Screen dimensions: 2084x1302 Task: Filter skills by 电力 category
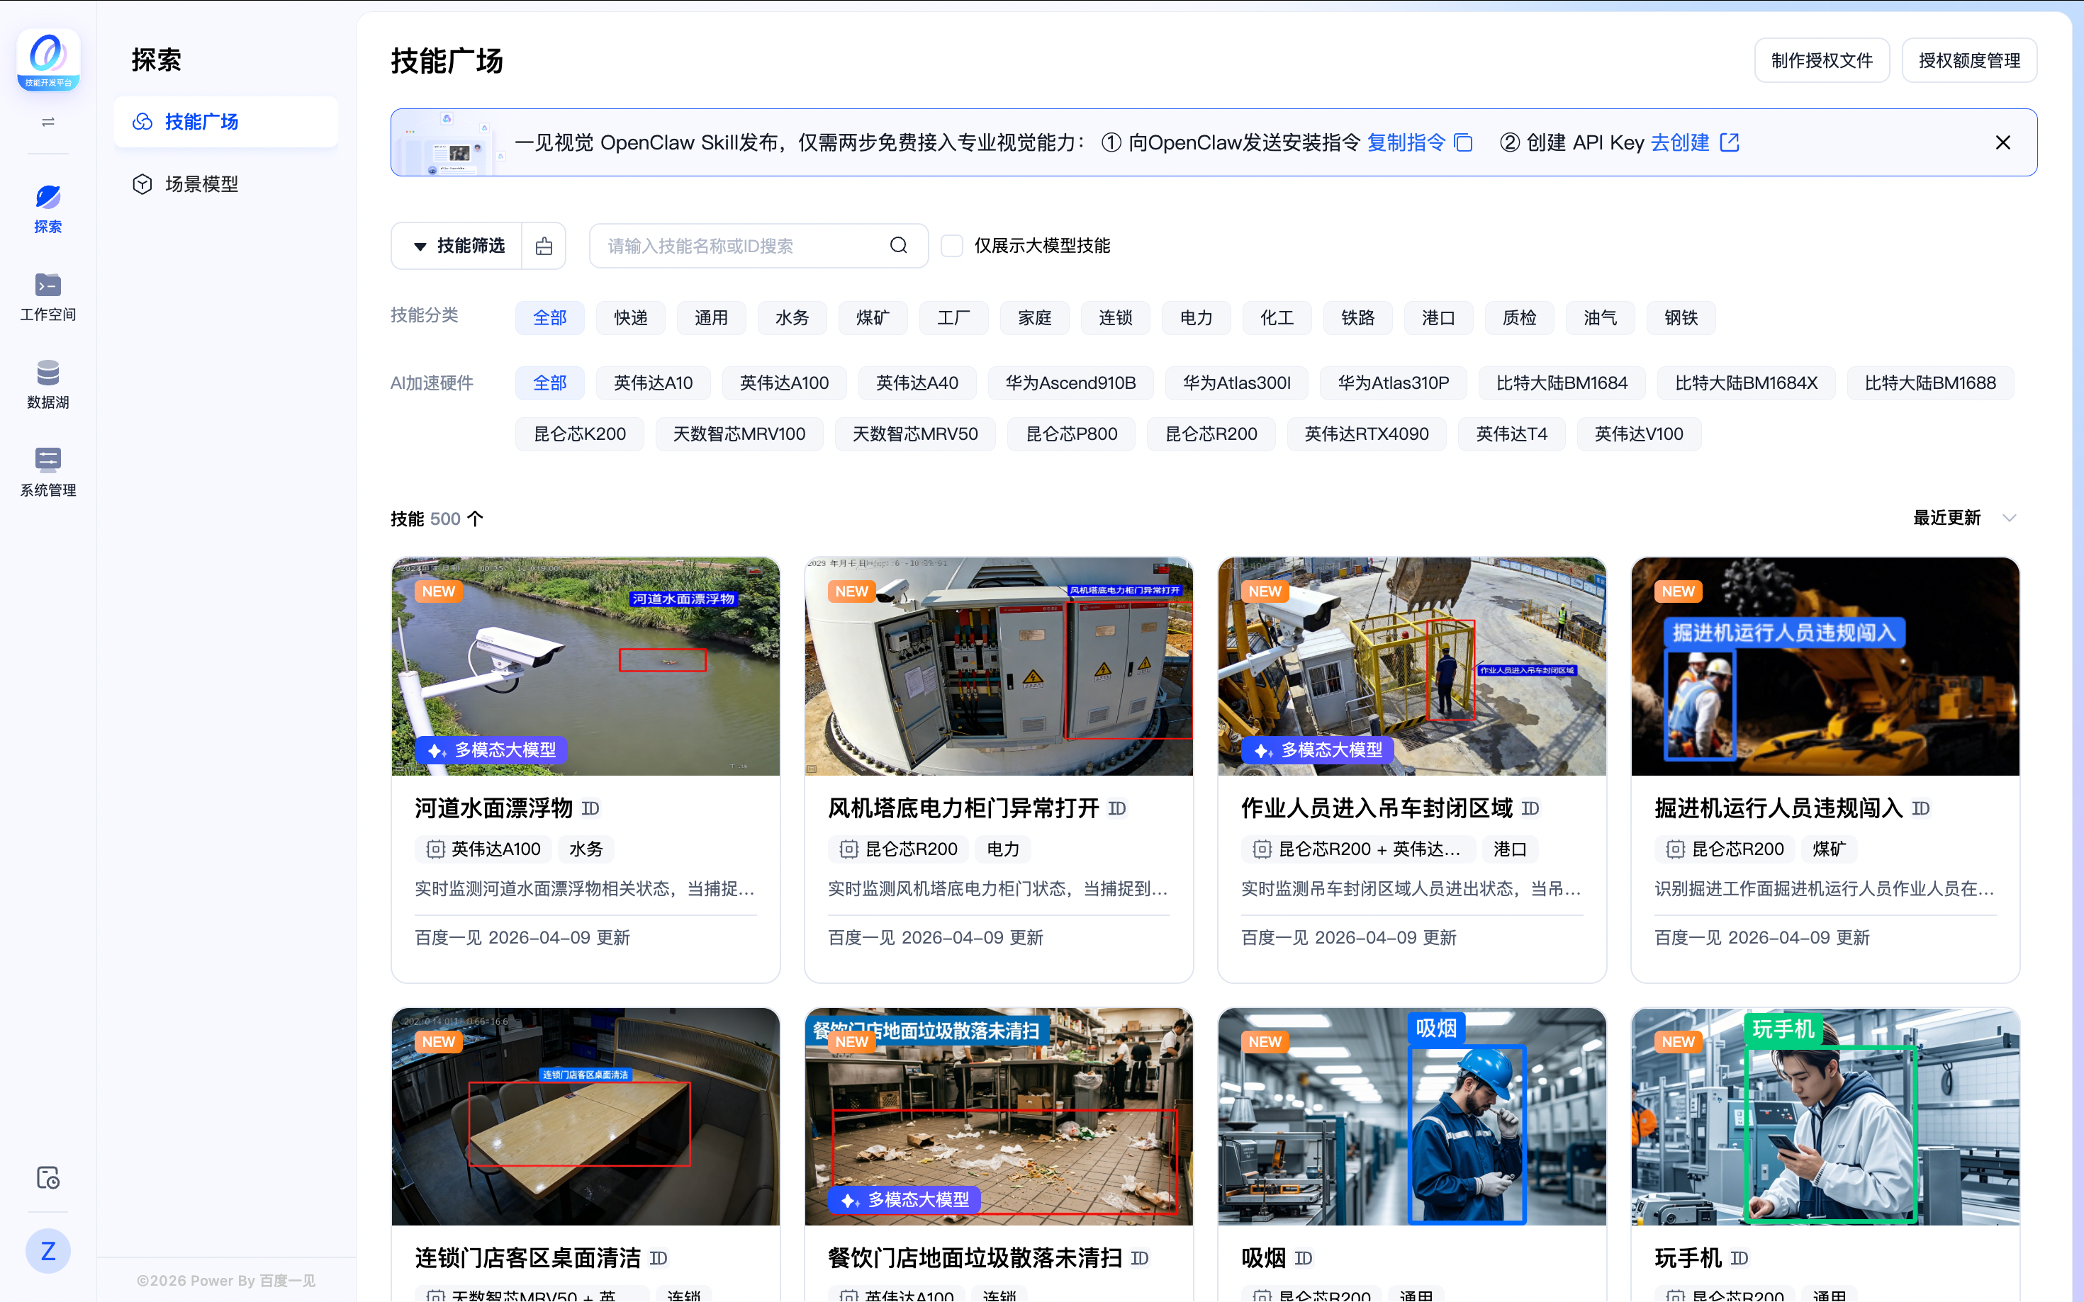tap(1196, 318)
